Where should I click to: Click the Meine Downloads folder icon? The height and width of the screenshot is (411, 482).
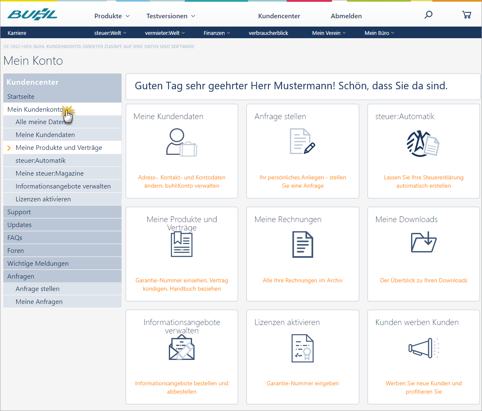(x=424, y=242)
